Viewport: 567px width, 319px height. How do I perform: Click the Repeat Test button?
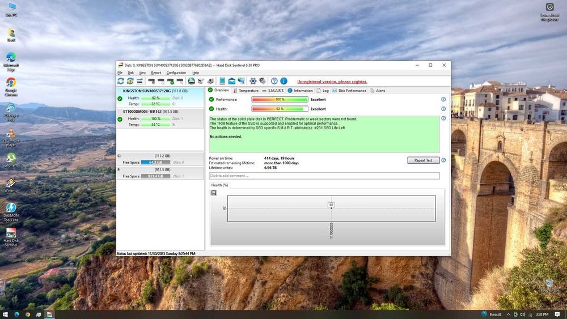423,160
